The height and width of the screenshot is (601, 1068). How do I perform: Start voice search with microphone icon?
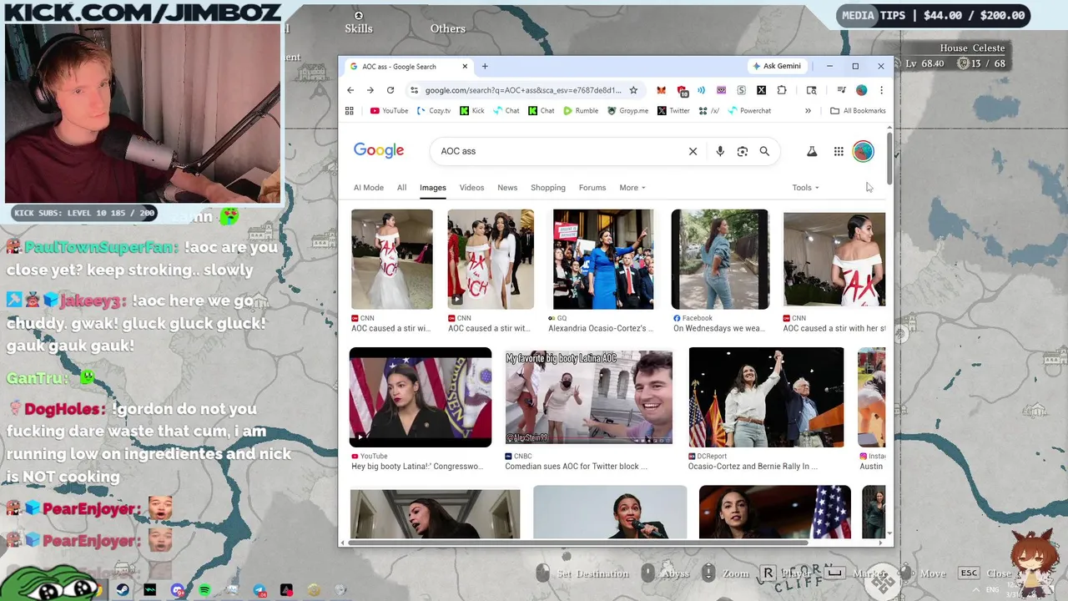coord(720,151)
